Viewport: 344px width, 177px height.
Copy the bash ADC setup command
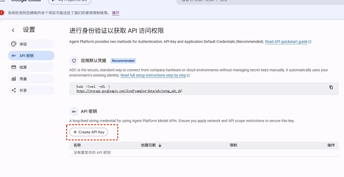coord(331,87)
